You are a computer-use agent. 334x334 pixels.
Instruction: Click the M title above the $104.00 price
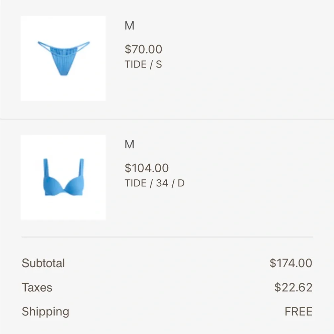pos(129,145)
